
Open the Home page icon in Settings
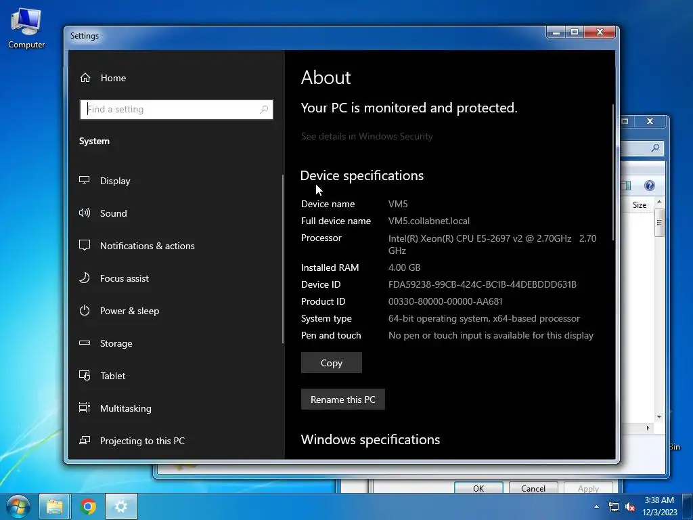[85, 78]
